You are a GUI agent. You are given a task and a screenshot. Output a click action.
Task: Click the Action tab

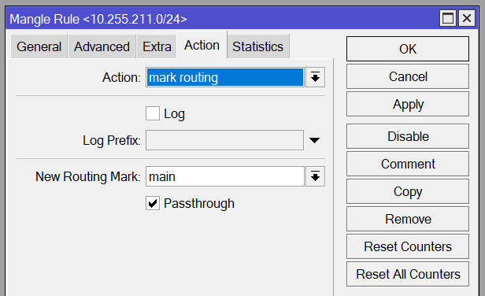(202, 45)
